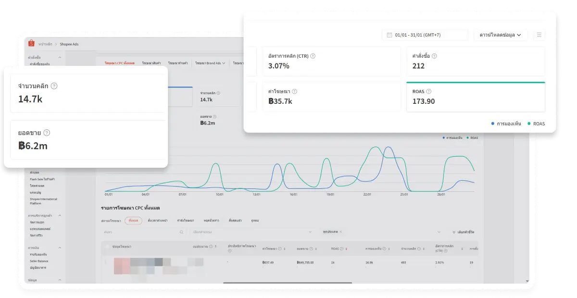Click the search magnifier icon in the ad list

(181, 232)
